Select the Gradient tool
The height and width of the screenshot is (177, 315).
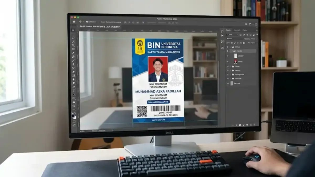coord(73,76)
